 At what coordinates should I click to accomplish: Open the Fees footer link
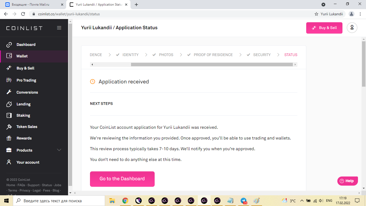(47, 190)
